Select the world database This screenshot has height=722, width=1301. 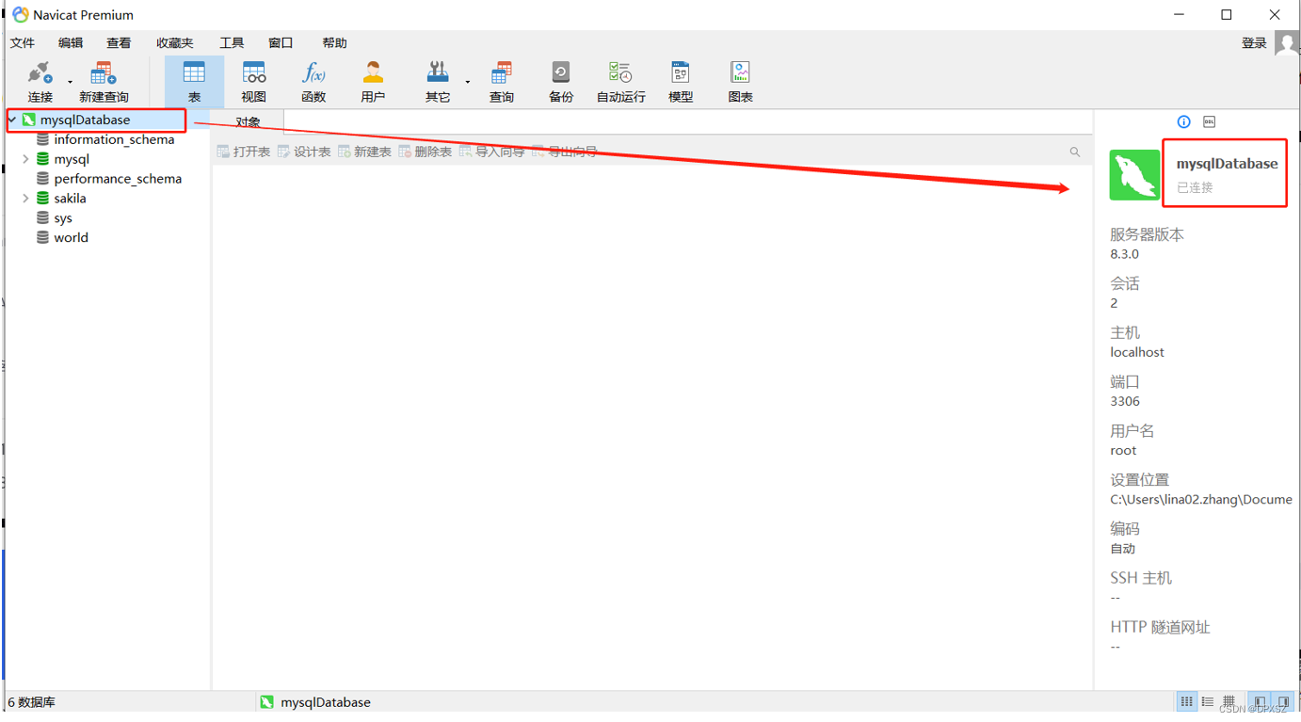[71, 238]
